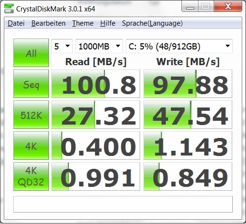This screenshot has width=246, height=224.
Task: Click the 4K QD32 write result 0.849
Action: pos(188,176)
